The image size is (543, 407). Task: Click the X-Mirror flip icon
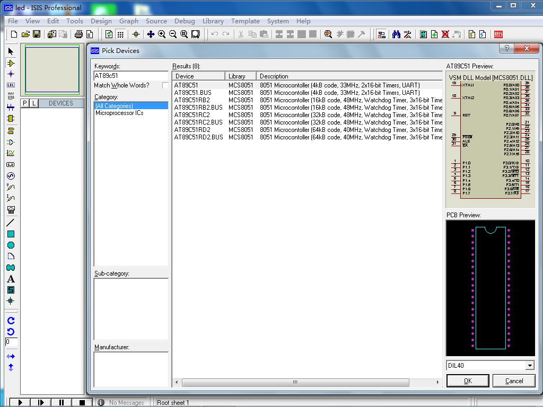coord(11,356)
